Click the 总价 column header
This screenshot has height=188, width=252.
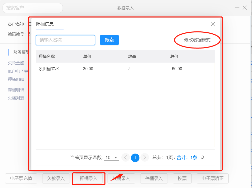174,57
